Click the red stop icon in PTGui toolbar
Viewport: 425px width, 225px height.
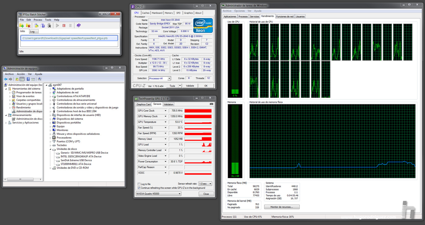coord(64,26)
